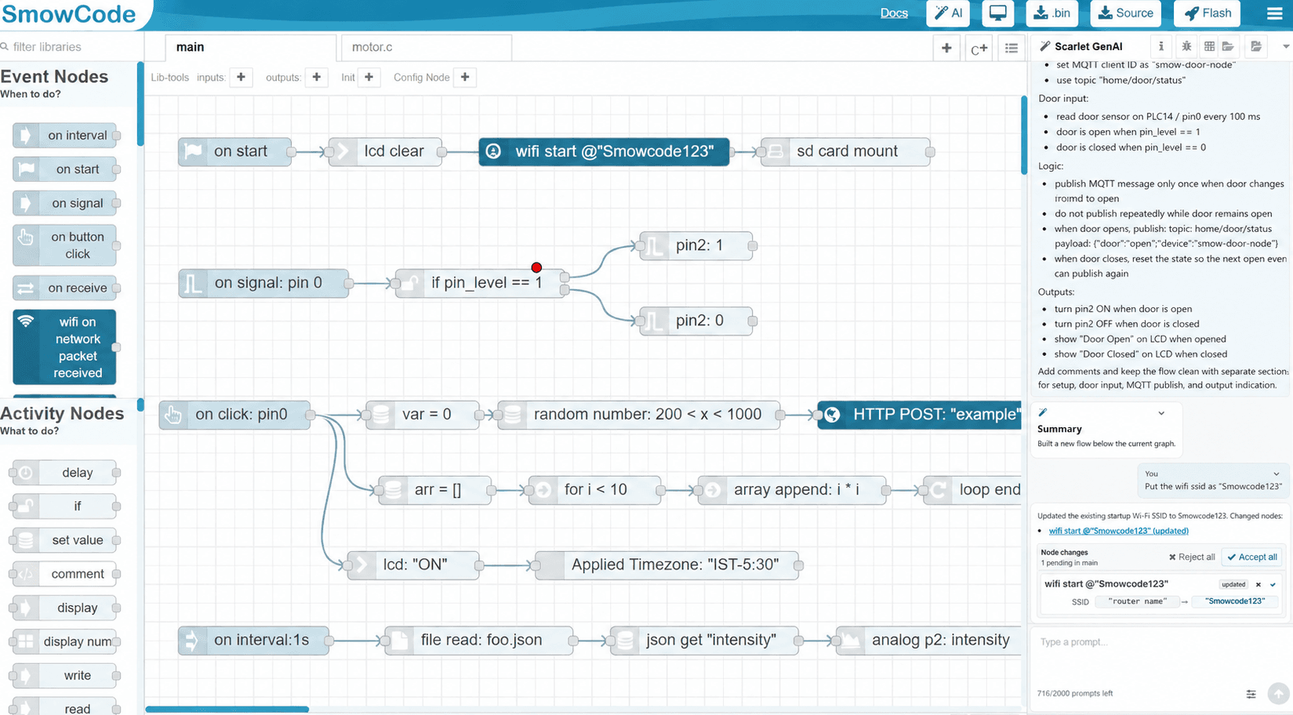Select the display activity node
Screen dimensions: 1293x715
pos(66,608)
